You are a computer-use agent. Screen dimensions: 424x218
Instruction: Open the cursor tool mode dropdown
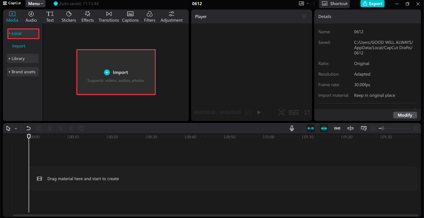16,129
